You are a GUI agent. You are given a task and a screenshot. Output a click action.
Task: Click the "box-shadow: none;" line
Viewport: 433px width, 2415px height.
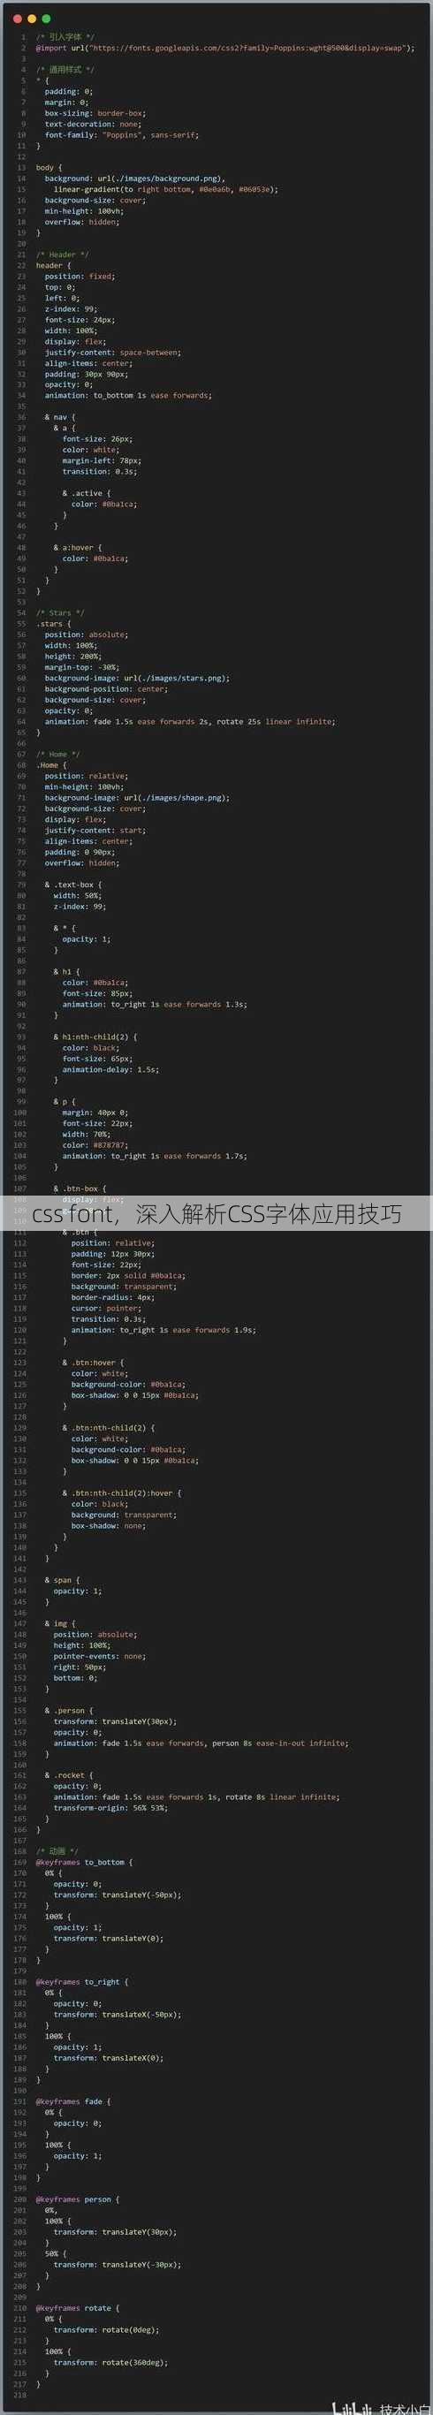(x=109, y=1525)
